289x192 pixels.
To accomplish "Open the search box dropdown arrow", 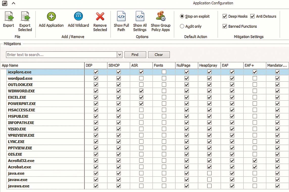I will [x=120, y=55].
